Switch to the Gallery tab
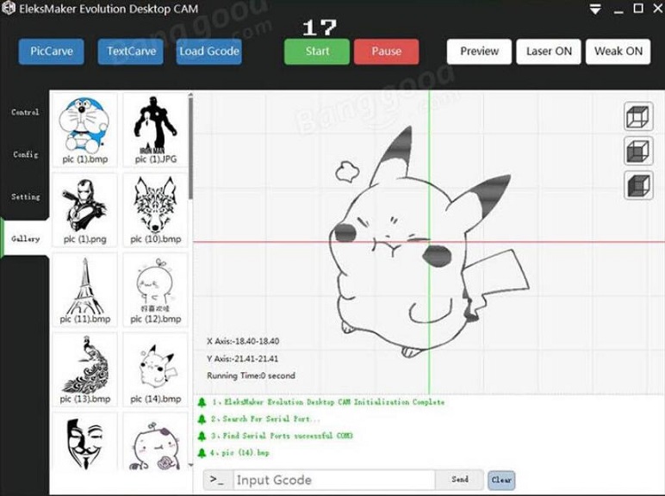Image resolution: width=665 pixels, height=496 pixels. click(x=25, y=239)
